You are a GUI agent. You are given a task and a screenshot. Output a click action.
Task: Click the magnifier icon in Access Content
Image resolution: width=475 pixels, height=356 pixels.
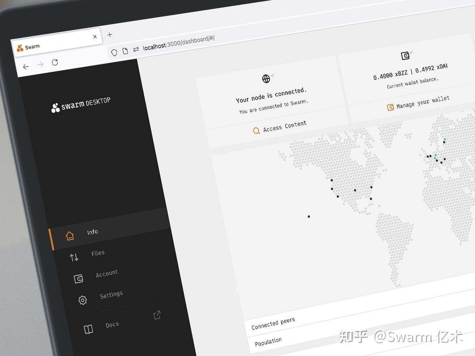tap(256, 131)
